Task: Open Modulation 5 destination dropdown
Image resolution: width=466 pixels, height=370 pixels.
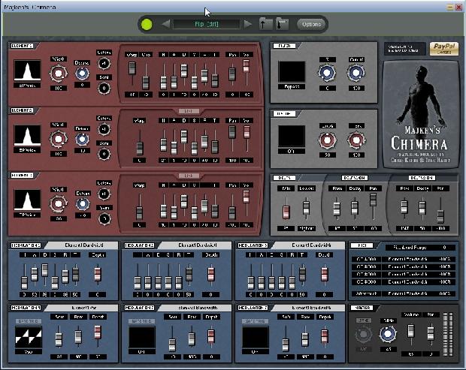Action: [196, 308]
